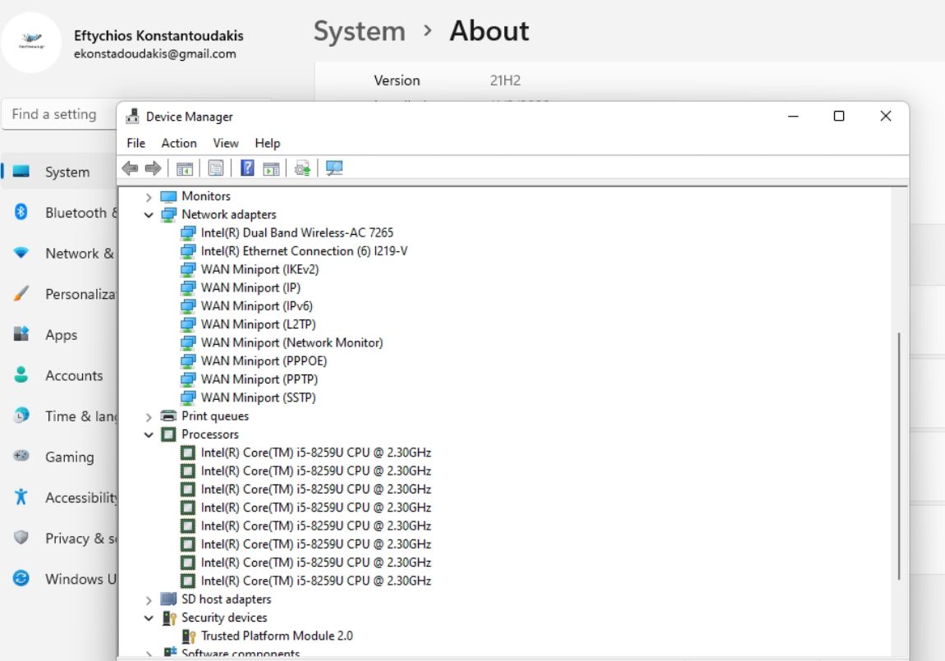The height and width of the screenshot is (661, 945).
Task: Collapse the Processors node
Action: pyautogui.click(x=149, y=434)
